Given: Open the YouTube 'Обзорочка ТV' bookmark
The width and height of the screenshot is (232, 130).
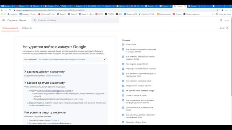Looking at the screenshot, I should click(x=46, y=14).
